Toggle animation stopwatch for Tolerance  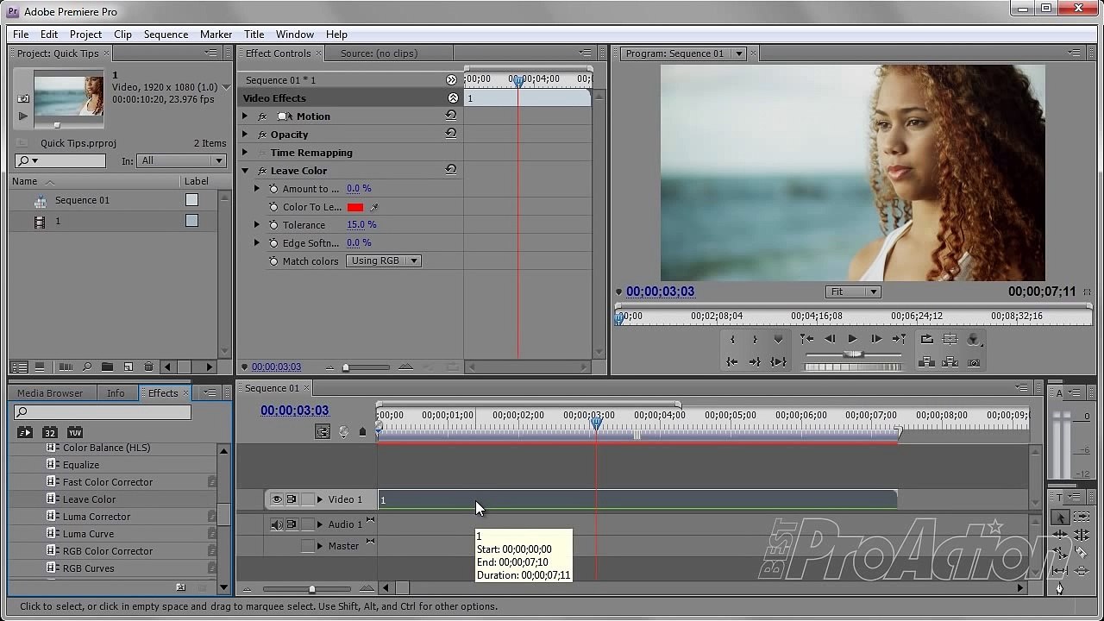click(x=273, y=225)
